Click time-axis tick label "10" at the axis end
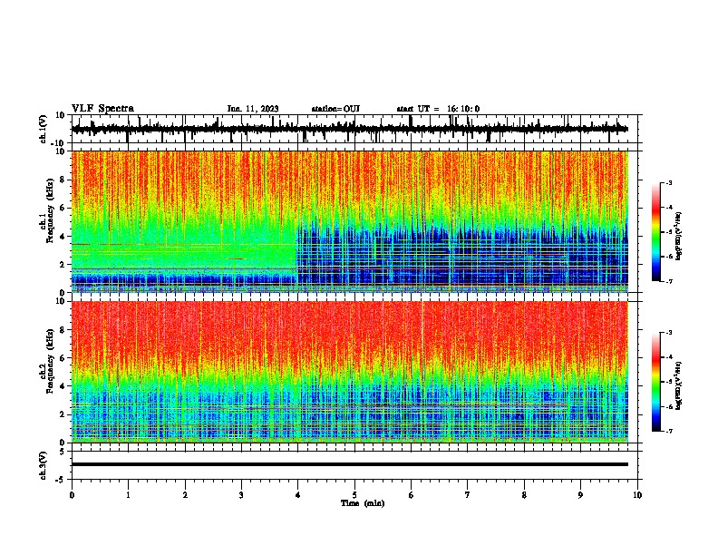The width and height of the screenshot is (718, 555). click(x=637, y=495)
